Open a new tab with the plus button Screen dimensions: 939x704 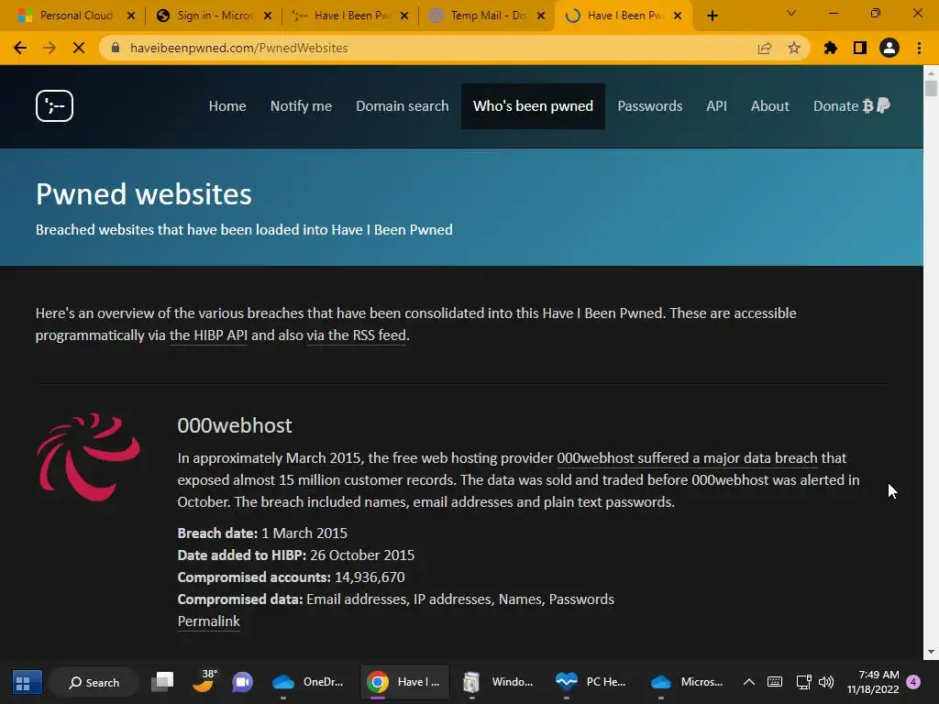[x=712, y=16]
